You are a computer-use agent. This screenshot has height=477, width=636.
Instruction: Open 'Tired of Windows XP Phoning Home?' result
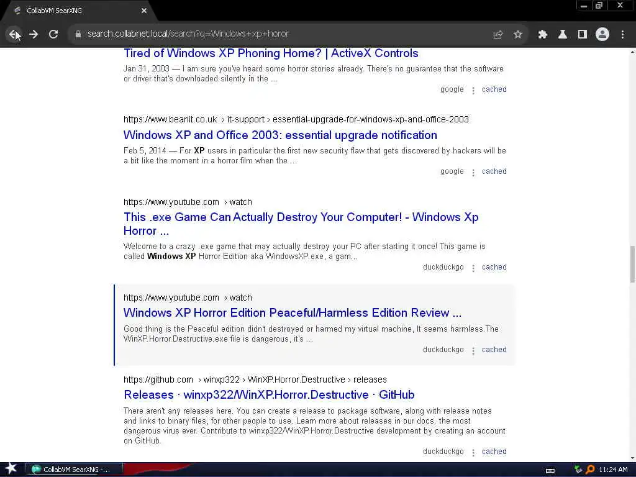pos(271,53)
